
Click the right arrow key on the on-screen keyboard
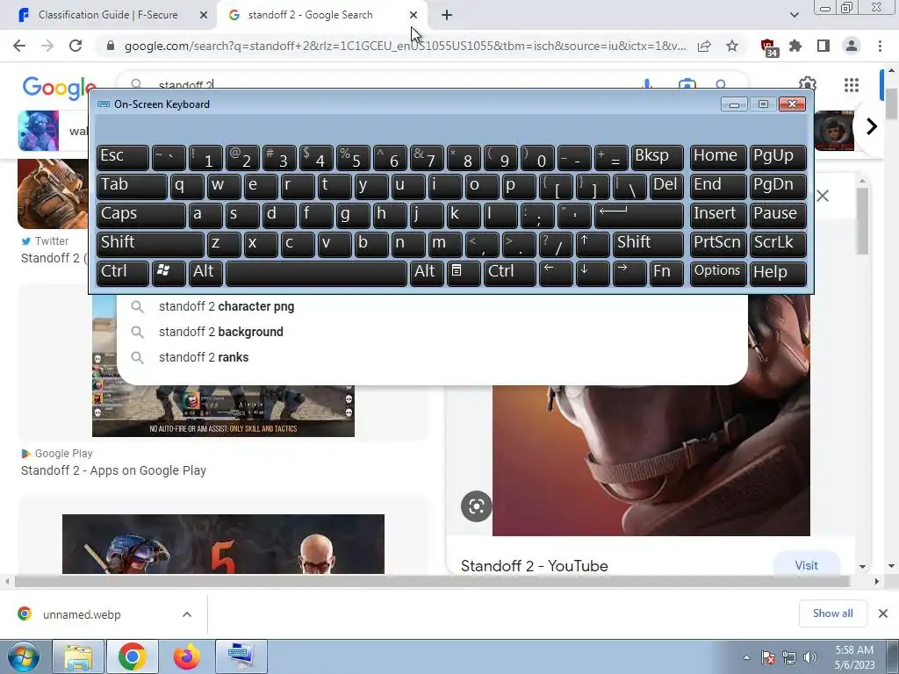[629, 272]
